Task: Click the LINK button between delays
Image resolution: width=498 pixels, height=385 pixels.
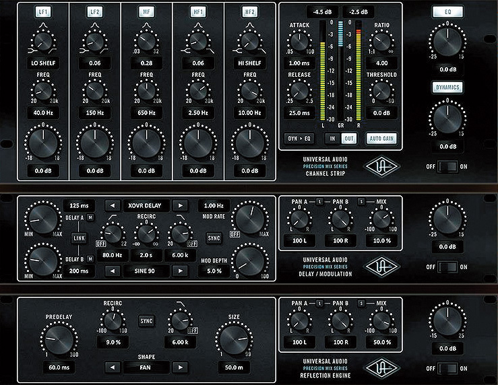Action: point(79,238)
